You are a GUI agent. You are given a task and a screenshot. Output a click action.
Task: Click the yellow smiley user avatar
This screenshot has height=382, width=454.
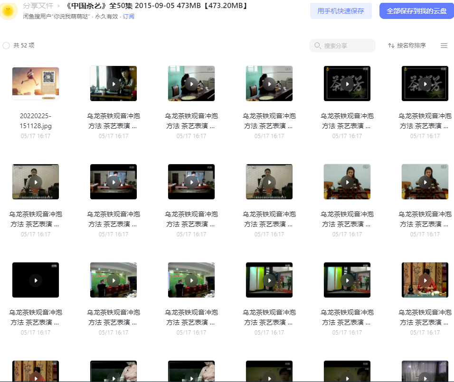pyautogui.click(x=8, y=11)
